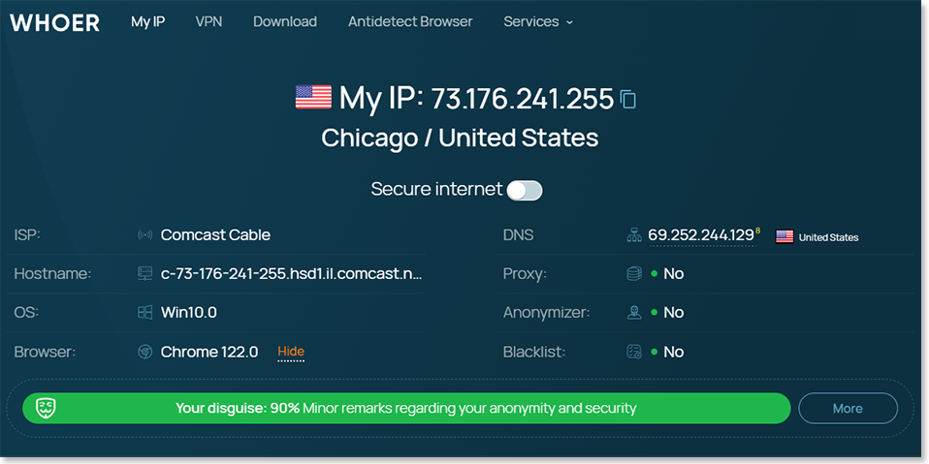Click the WHOER logo
This screenshot has height=464, width=929.
point(54,22)
